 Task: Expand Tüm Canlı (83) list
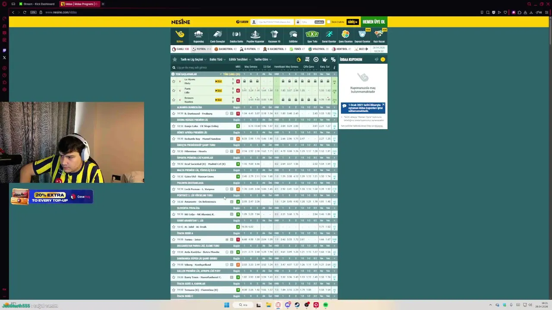[230, 74]
